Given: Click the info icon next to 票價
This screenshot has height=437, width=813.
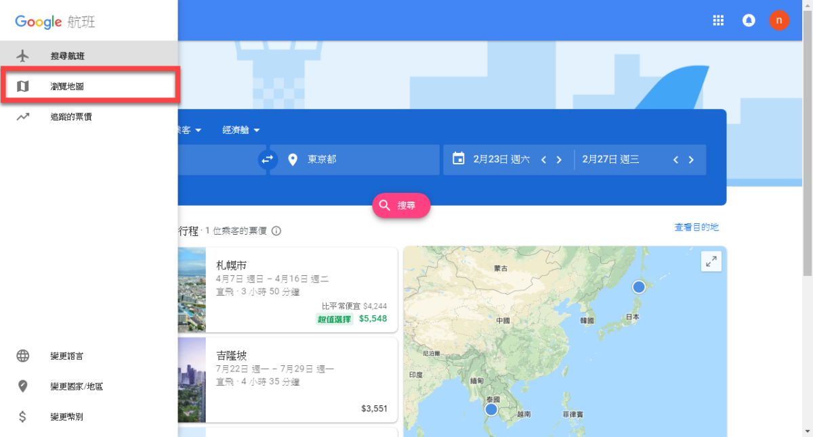Looking at the screenshot, I should click(x=276, y=231).
